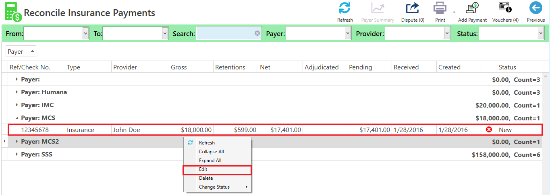
Task: Open the Print options dropdown arrow
Action: tap(454, 12)
